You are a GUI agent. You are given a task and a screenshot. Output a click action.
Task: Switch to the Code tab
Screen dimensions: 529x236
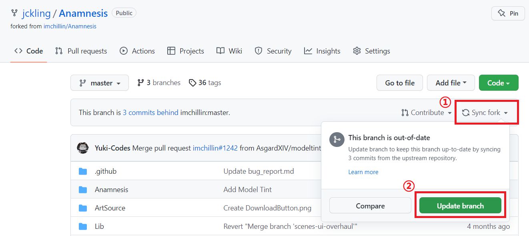pyautogui.click(x=29, y=51)
